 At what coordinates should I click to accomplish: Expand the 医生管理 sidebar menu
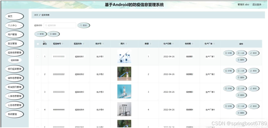[x=14, y=44]
